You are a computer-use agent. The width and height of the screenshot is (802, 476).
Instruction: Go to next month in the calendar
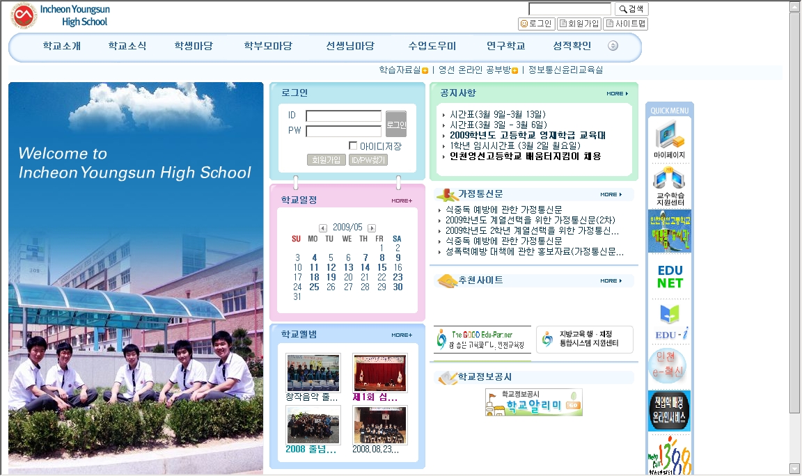[372, 228]
